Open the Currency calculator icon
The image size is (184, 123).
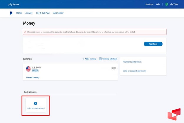(101, 59)
